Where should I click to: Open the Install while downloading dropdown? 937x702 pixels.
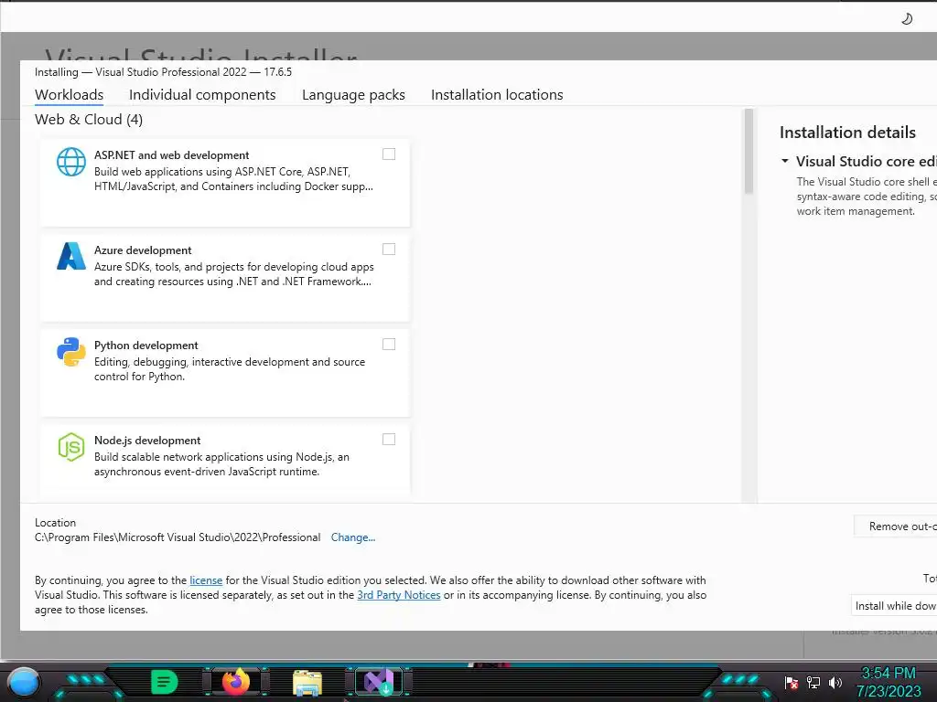894,606
